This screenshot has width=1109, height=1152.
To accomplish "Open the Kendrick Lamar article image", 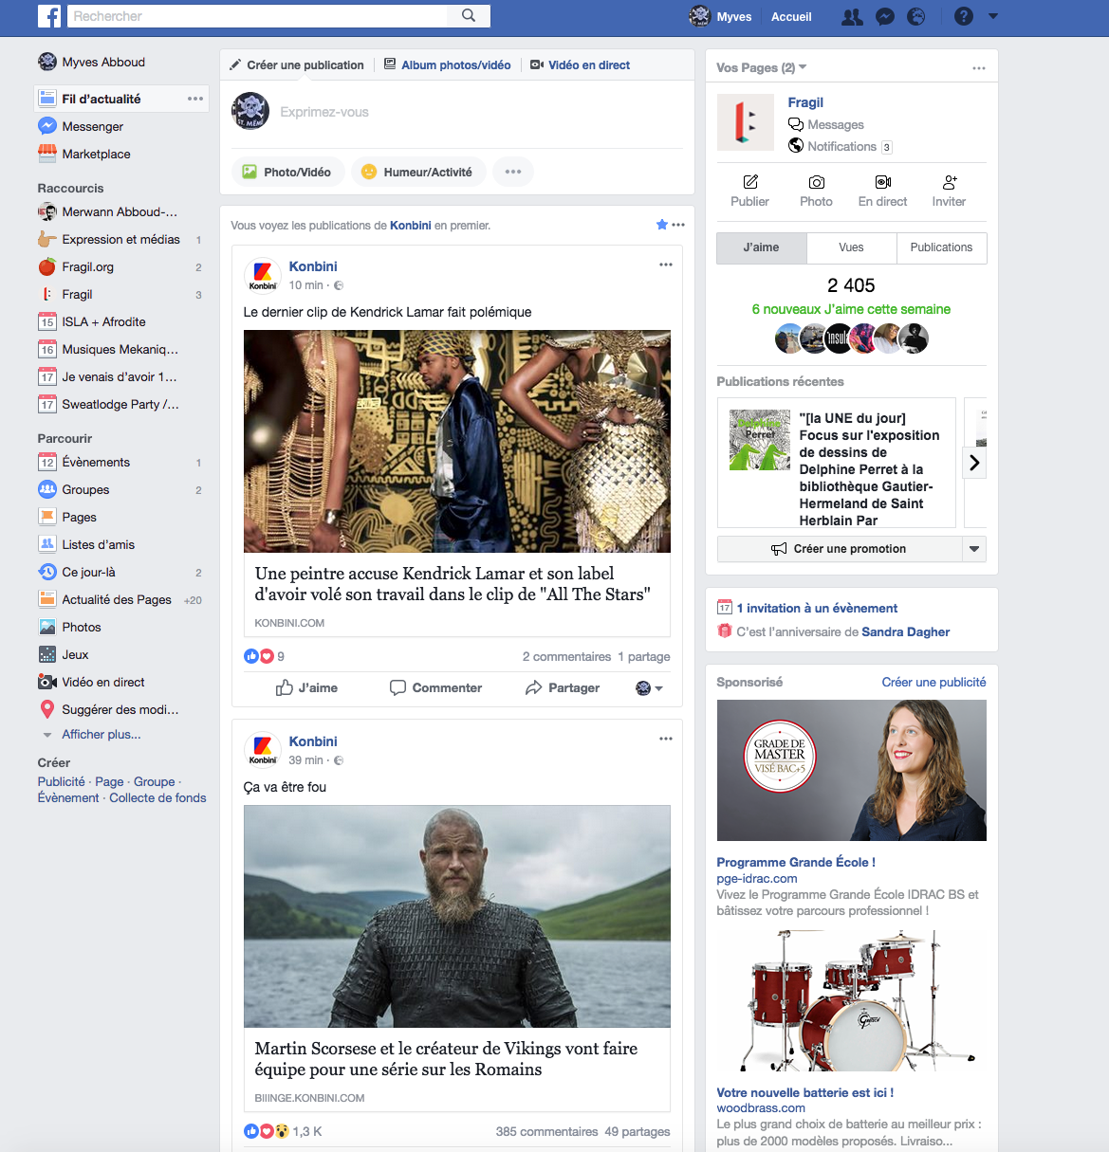I will 457,441.
